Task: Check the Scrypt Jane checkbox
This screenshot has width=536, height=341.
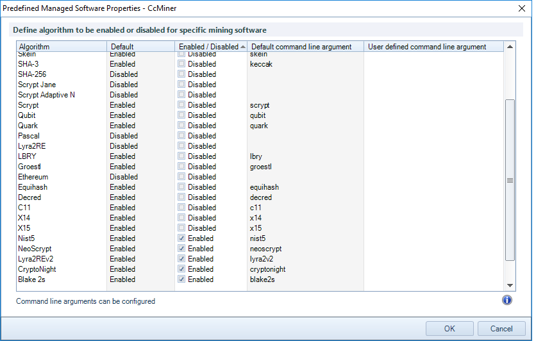Action: 181,84
